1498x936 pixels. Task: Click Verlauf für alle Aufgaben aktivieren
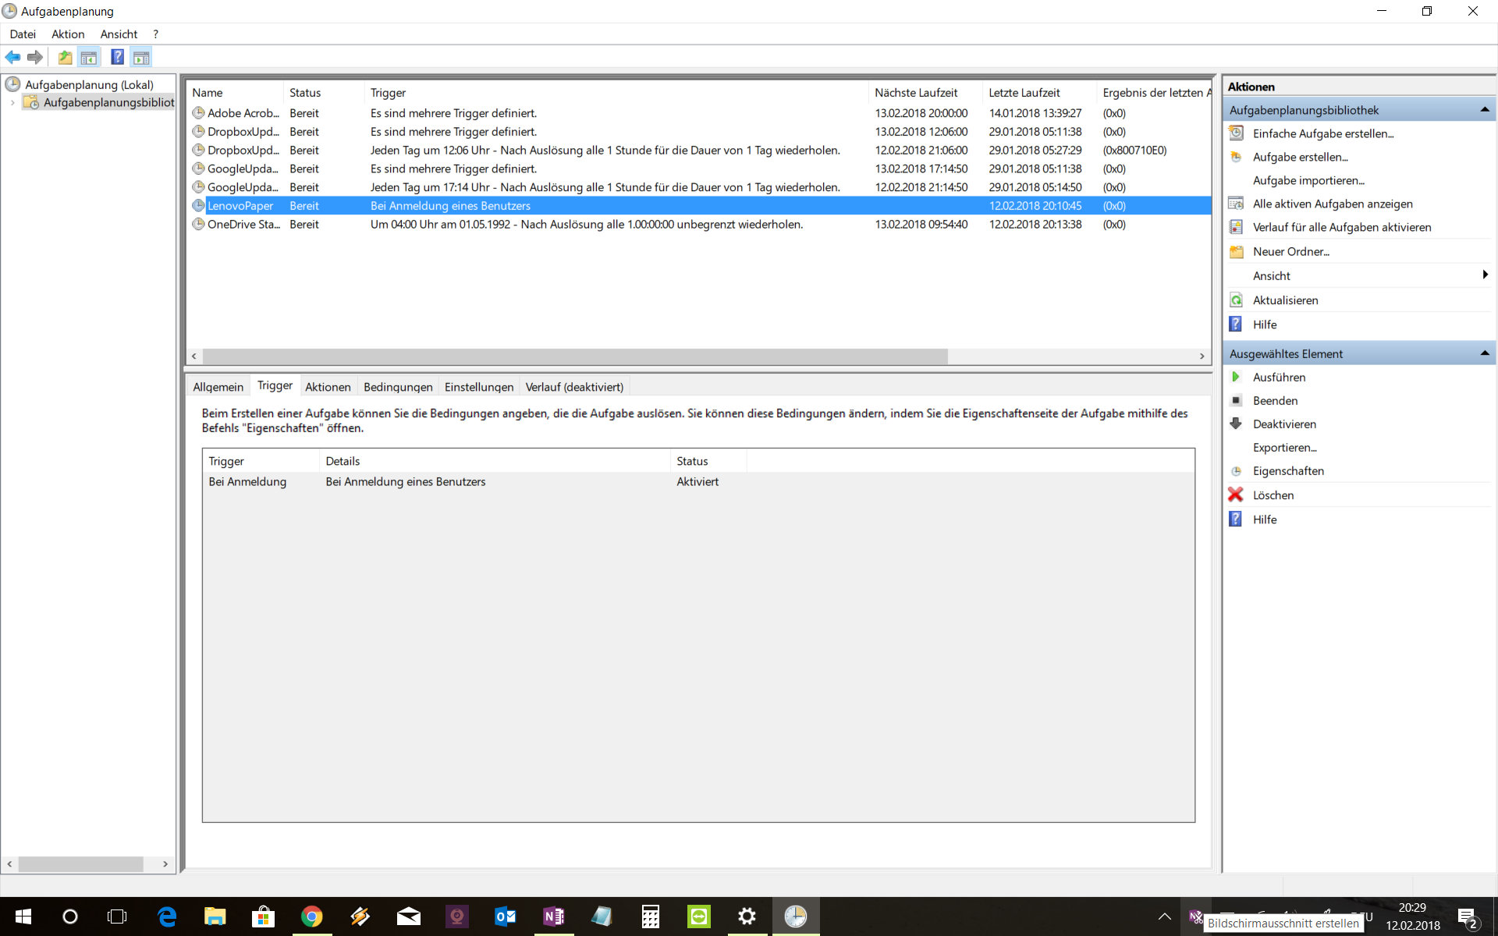[1342, 227]
